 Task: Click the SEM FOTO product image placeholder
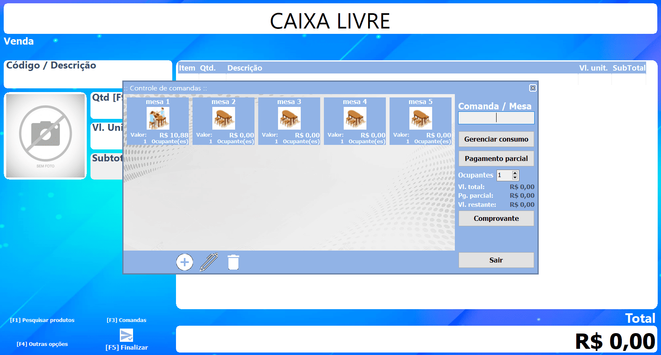pos(45,136)
